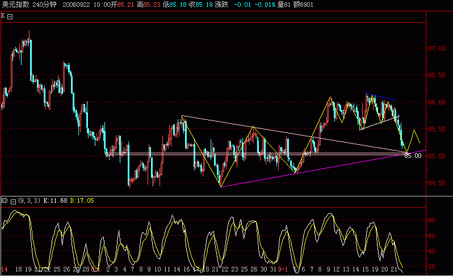Image resolution: width=453 pixels, height=276 pixels.
Task: Click the 28 date marker on timeline
Action: click(x=86, y=269)
